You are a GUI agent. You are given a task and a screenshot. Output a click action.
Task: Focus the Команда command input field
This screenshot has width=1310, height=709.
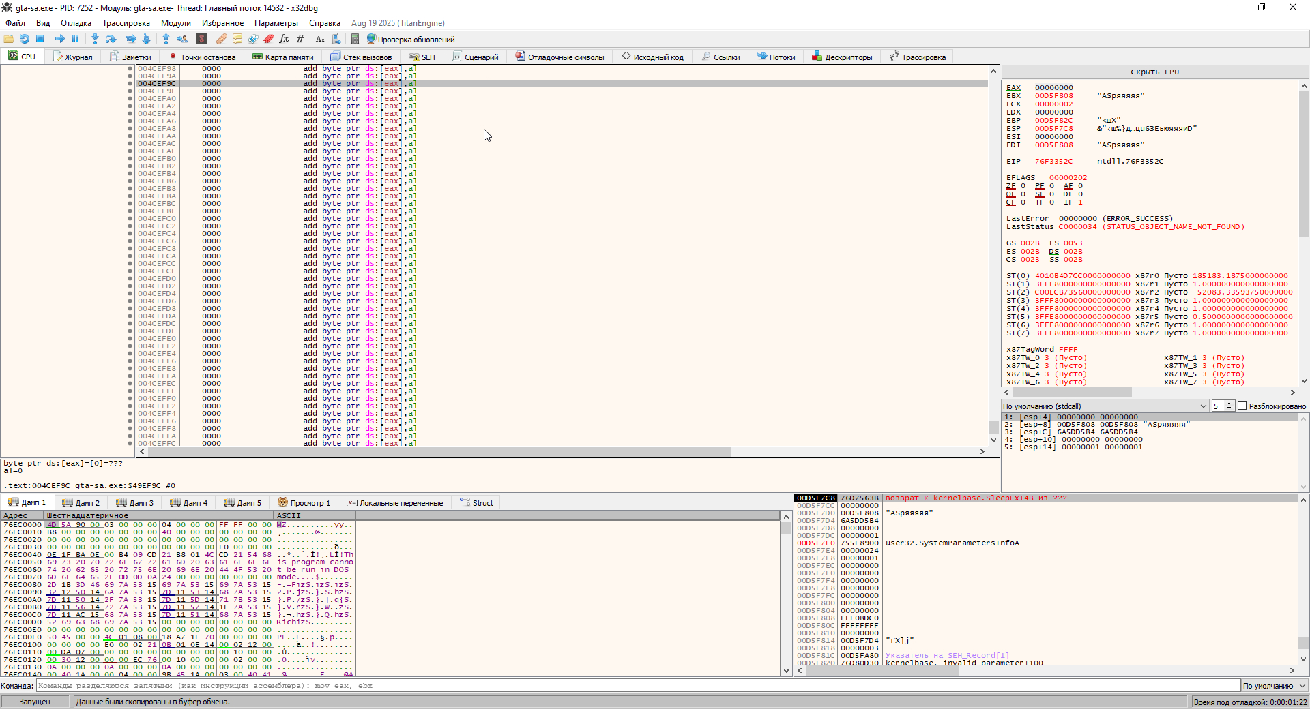coord(638,686)
